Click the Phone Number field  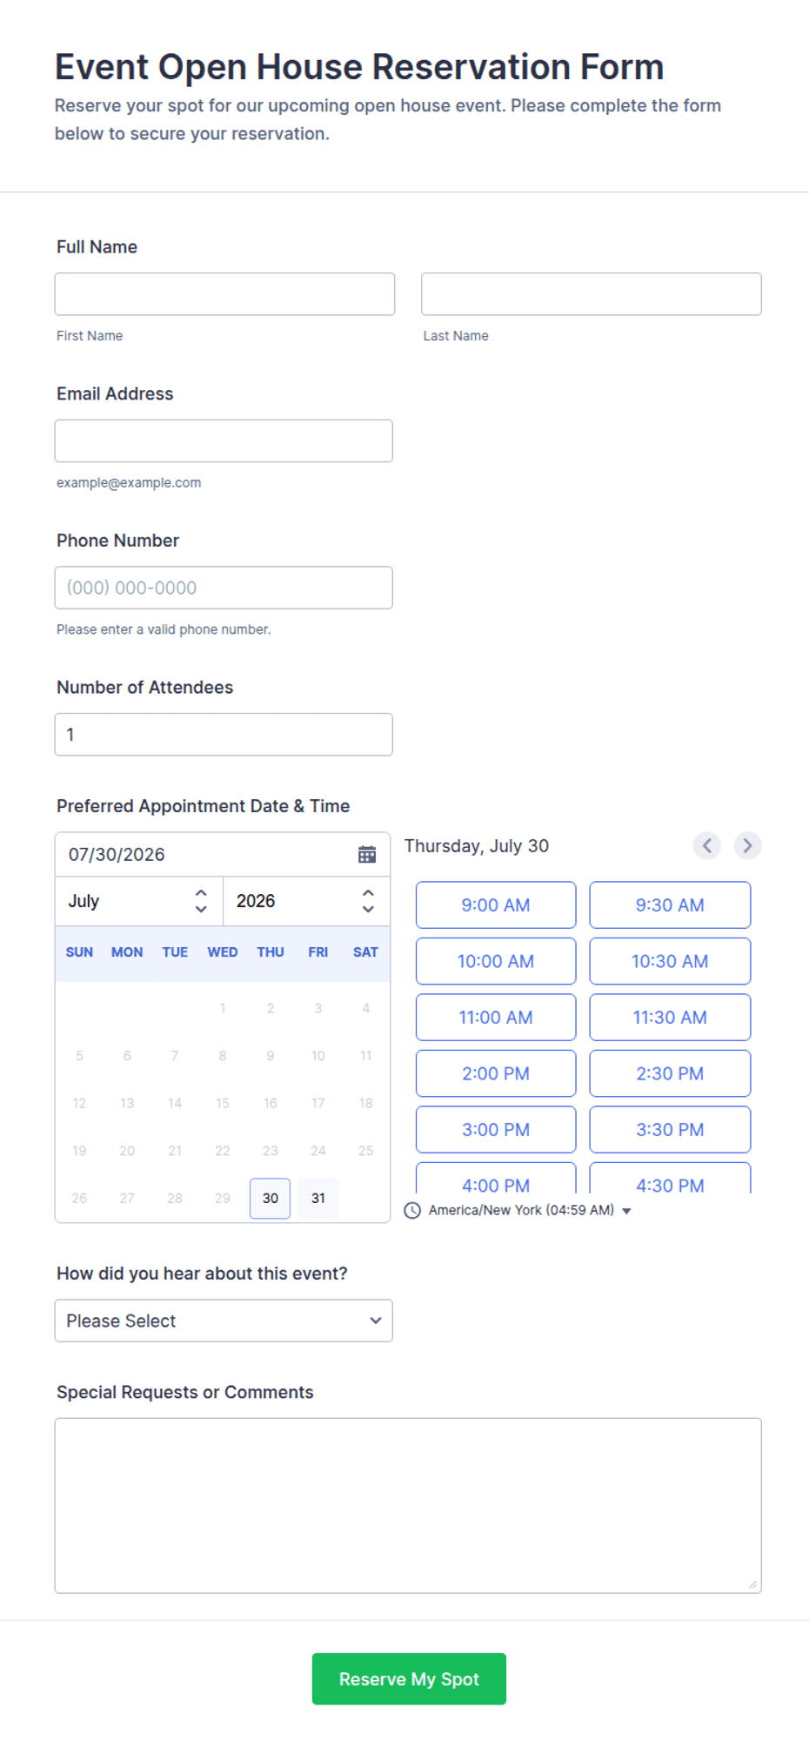224,588
